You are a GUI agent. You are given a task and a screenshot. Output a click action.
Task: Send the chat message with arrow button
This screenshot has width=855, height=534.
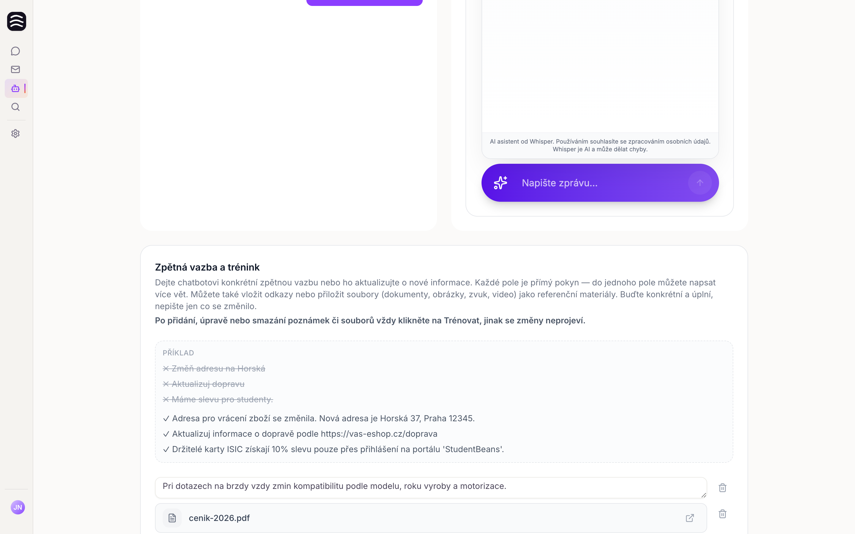[x=699, y=182]
